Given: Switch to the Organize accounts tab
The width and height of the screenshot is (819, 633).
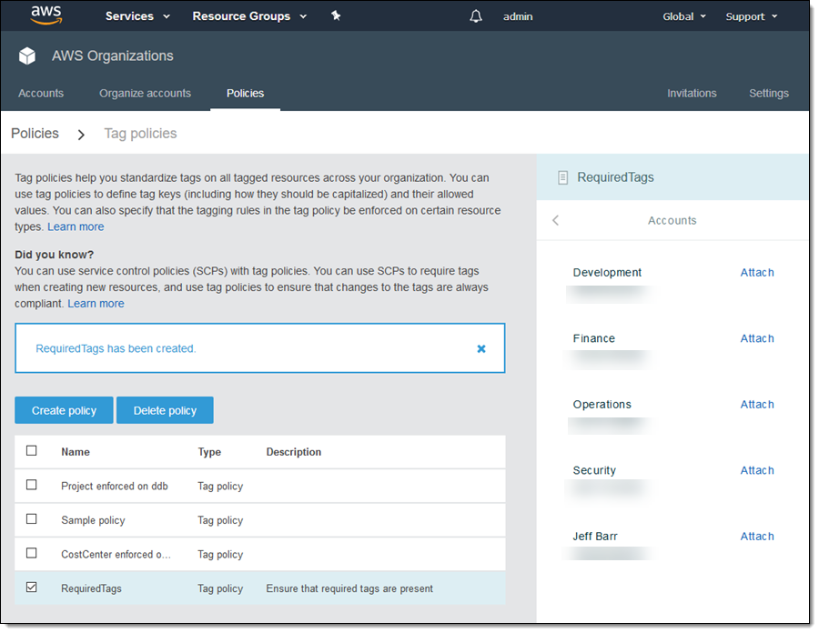Looking at the screenshot, I should tap(145, 93).
